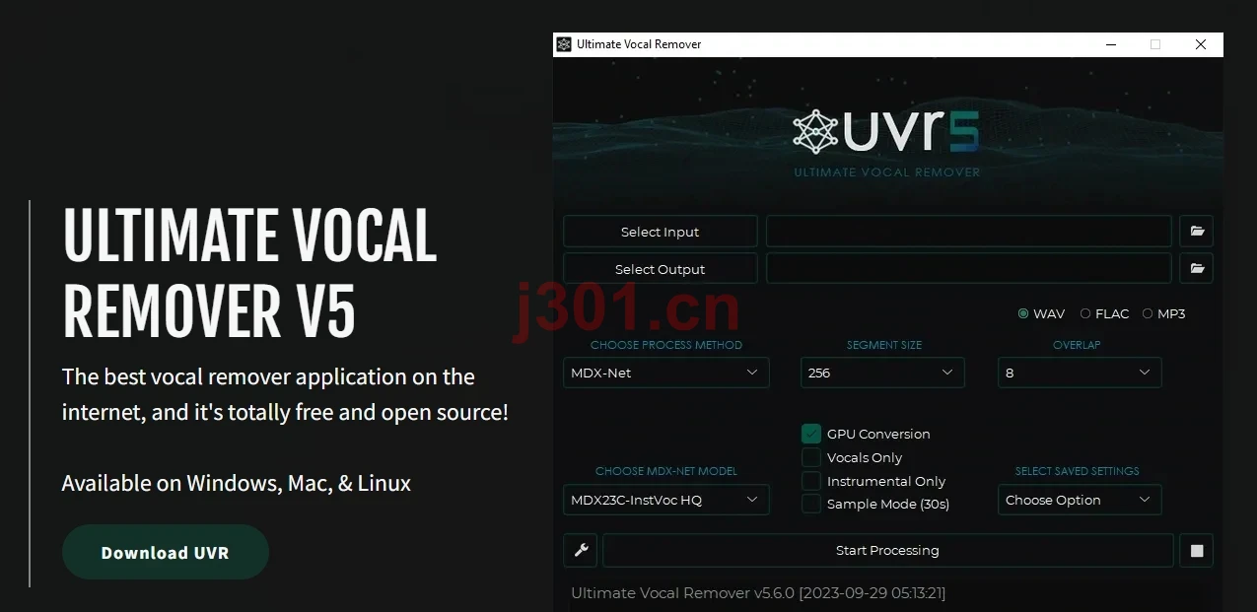1257x612 pixels.
Task: Click the Available on Windows, Mac, & Linux text
Action: click(x=237, y=483)
